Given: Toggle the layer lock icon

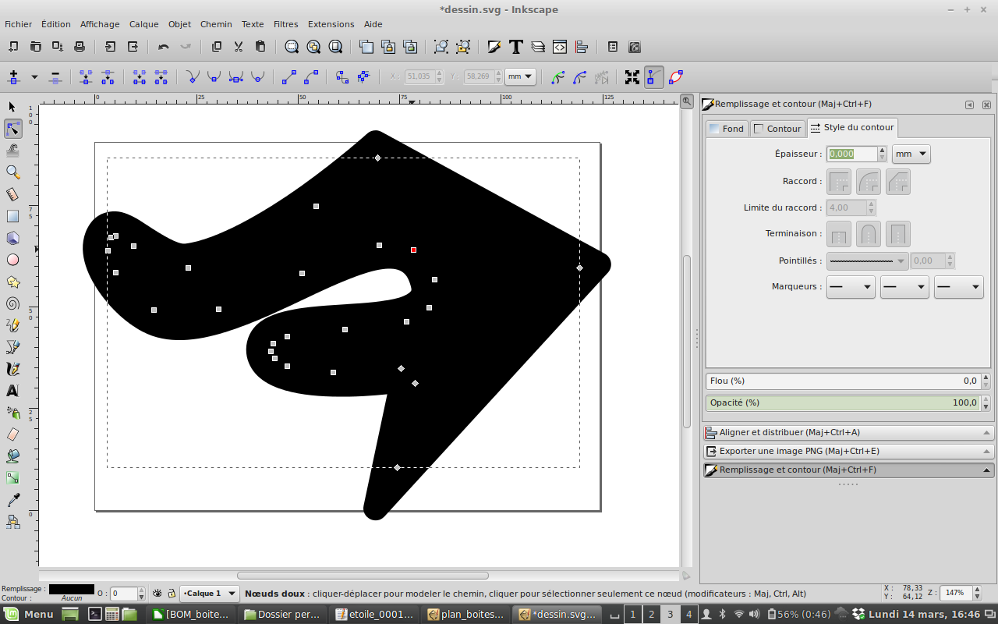Looking at the screenshot, I should (x=171, y=594).
